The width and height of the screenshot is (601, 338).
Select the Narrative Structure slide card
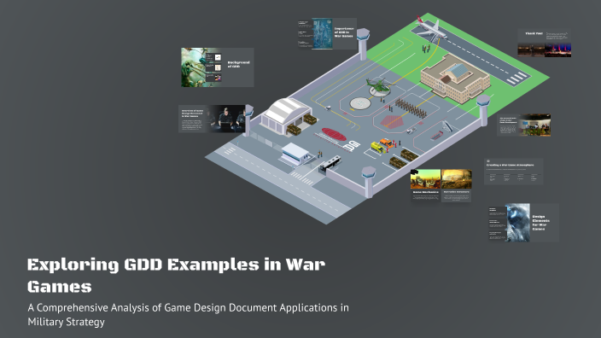[x=457, y=185]
